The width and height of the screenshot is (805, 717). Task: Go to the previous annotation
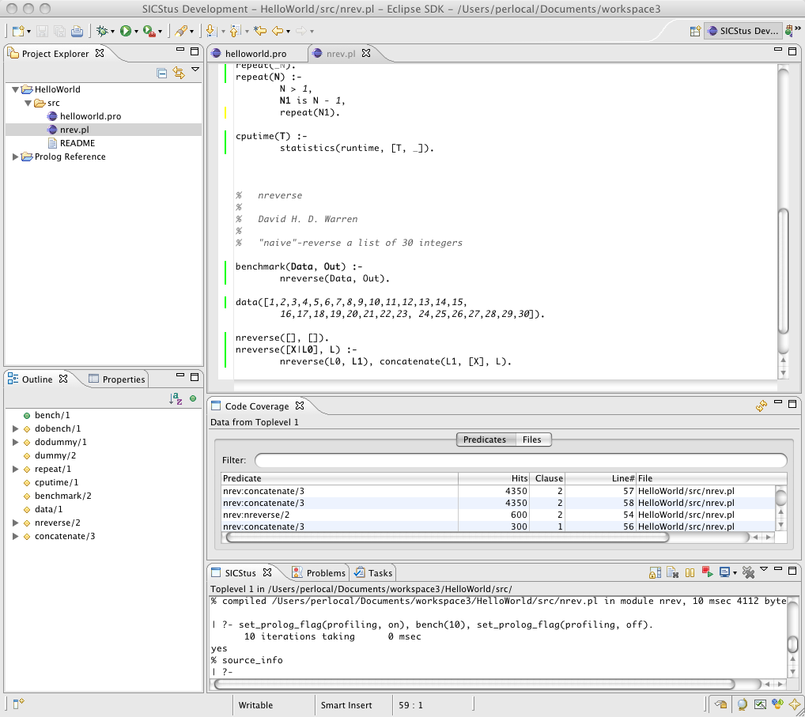pos(235,32)
